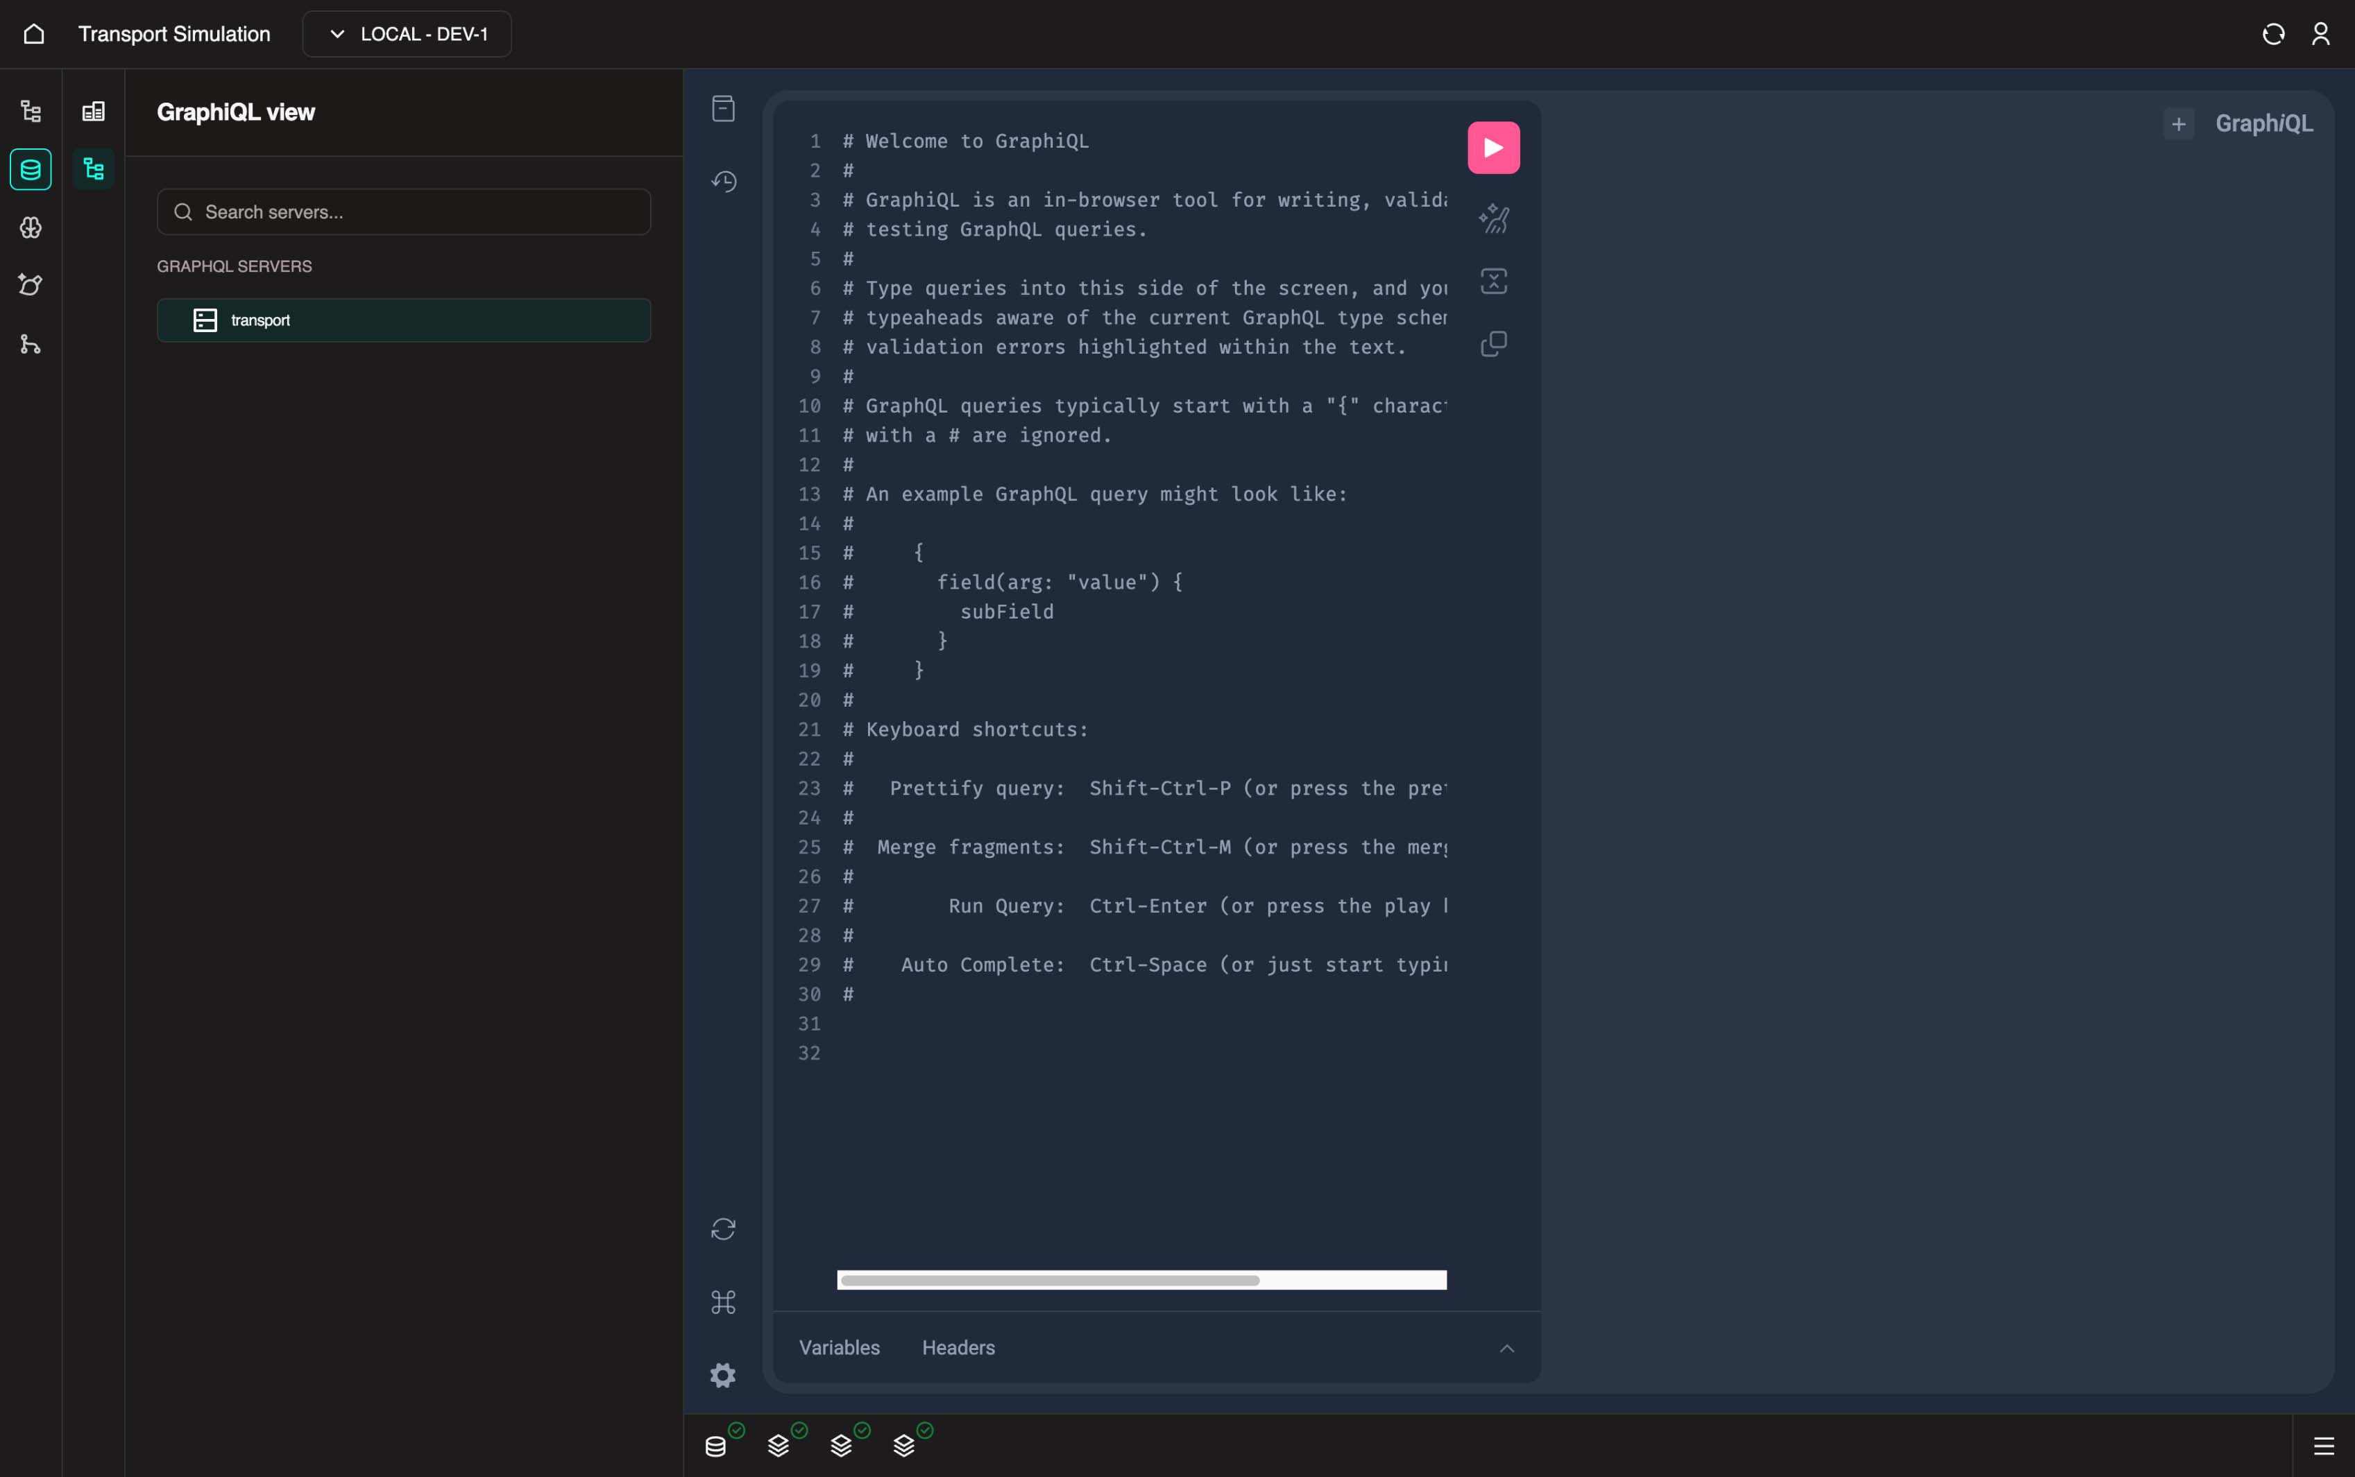This screenshot has width=2355, height=1477.
Task: Go to the home icon
Action: pyautogui.click(x=34, y=34)
